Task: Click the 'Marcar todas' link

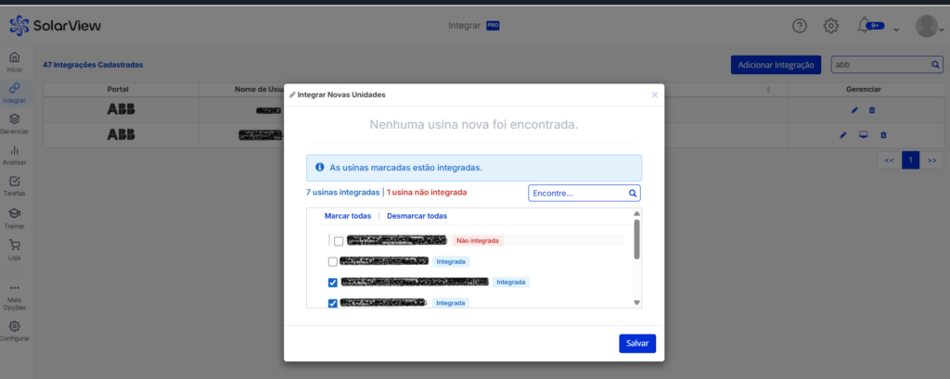Action: click(347, 216)
